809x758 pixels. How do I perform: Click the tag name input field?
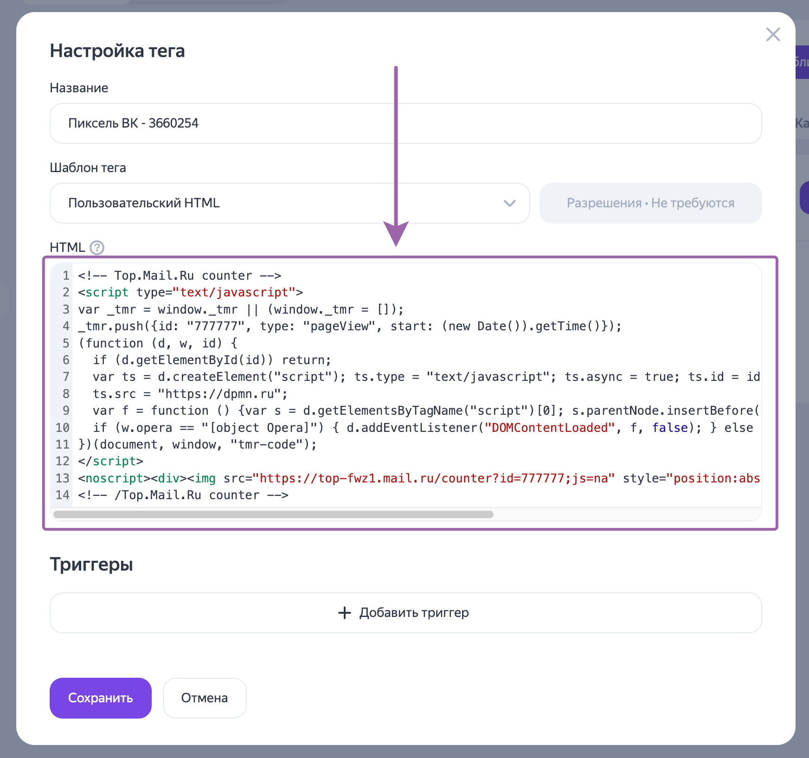click(x=405, y=123)
